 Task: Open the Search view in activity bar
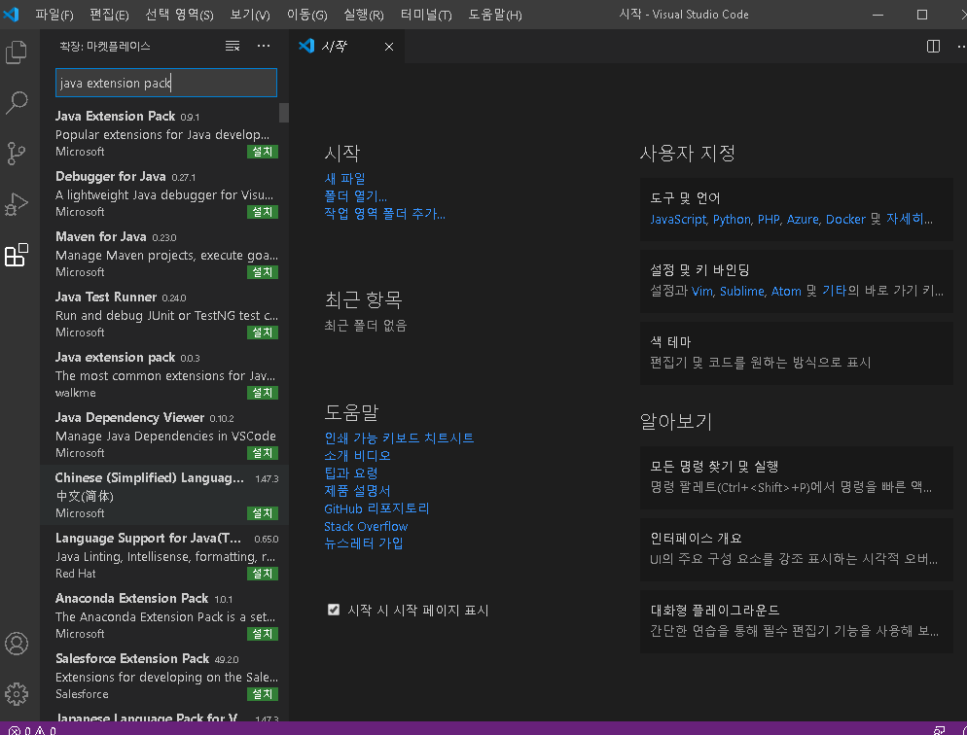point(16,102)
